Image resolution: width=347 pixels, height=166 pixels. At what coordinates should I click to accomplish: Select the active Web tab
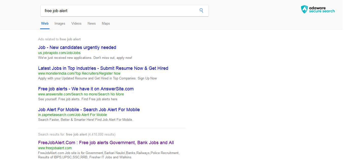pos(45,23)
